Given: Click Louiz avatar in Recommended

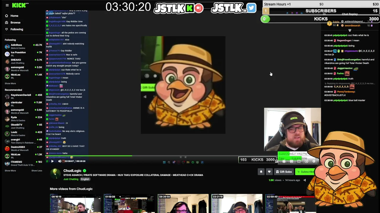Looking at the screenshot, I should tap(7, 134).
